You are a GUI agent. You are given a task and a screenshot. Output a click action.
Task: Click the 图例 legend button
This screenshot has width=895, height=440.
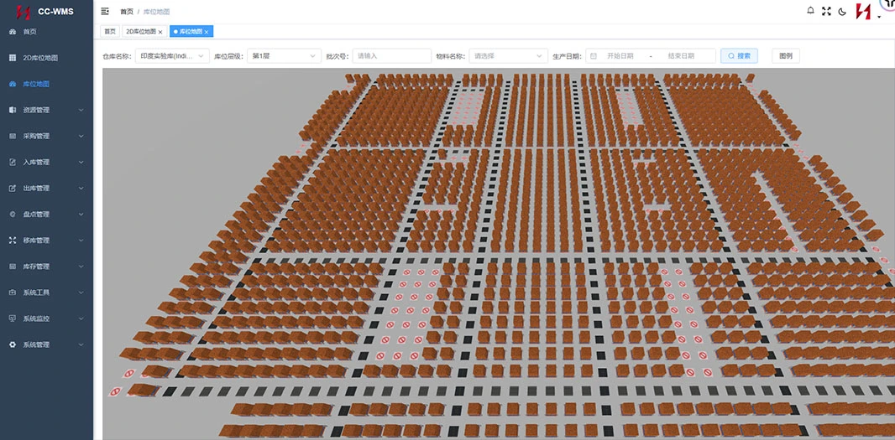[786, 56]
